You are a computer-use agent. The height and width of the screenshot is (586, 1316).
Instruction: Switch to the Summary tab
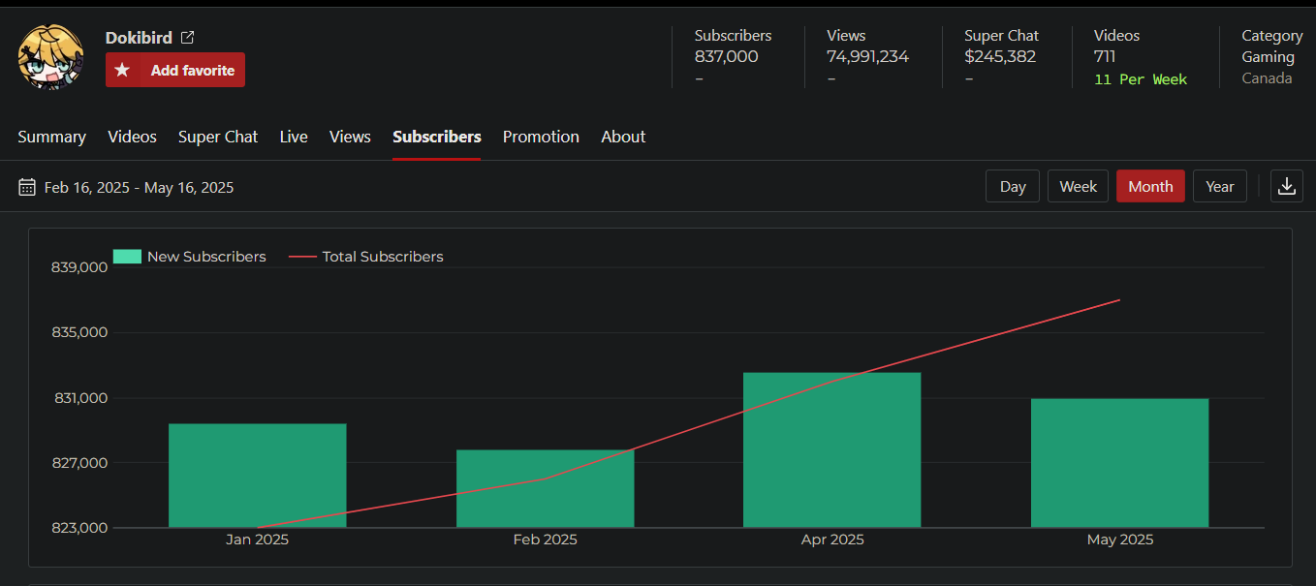(51, 137)
